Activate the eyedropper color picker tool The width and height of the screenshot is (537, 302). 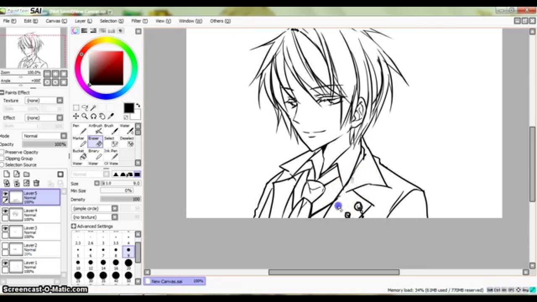pyautogui.click(x=111, y=116)
